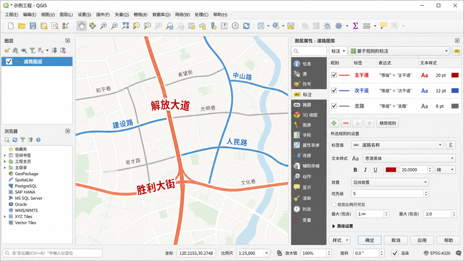Open Statistical Summary sigma icon
The image size is (464, 261).
[x=355, y=26]
